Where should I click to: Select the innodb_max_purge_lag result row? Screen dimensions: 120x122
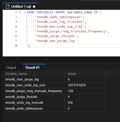pos(54,79)
